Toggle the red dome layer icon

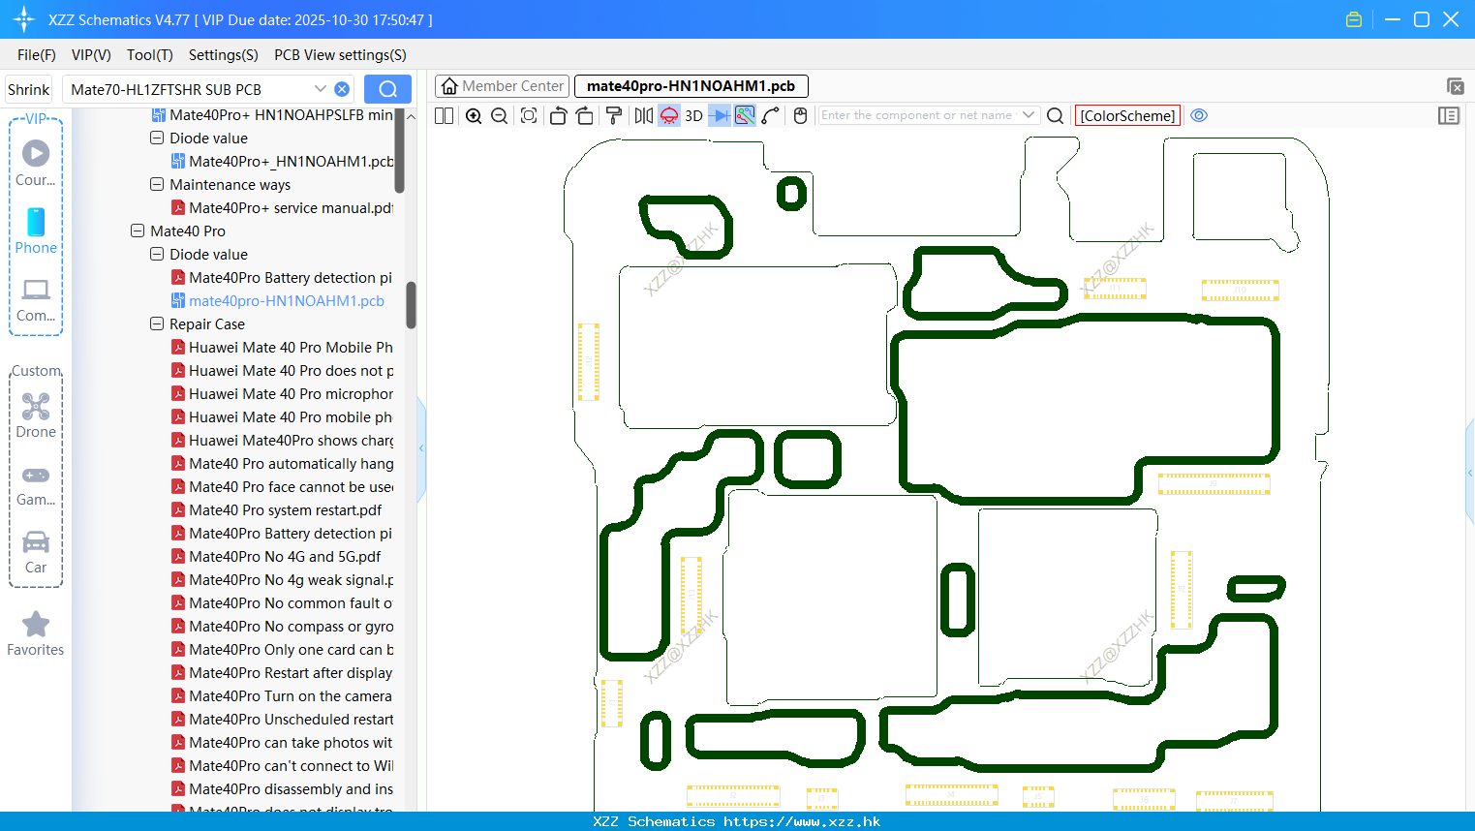click(669, 115)
